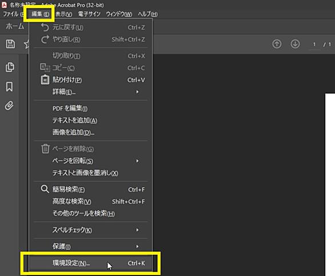Screen dimensions: 335x276
Task: Go to previous page arrow icon
Action: coord(277,44)
